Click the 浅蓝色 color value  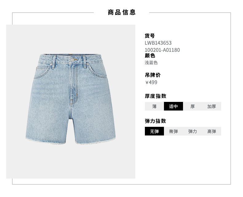[x=151, y=63]
